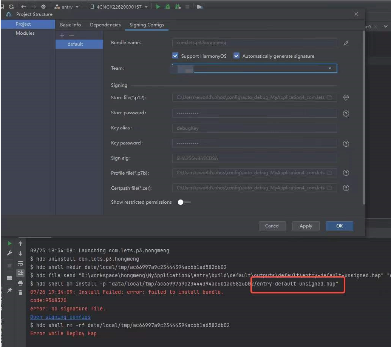This screenshot has width=391, height=347.
Task: Toggle the scroll to end icon in the console
Action: [x=20, y=273]
